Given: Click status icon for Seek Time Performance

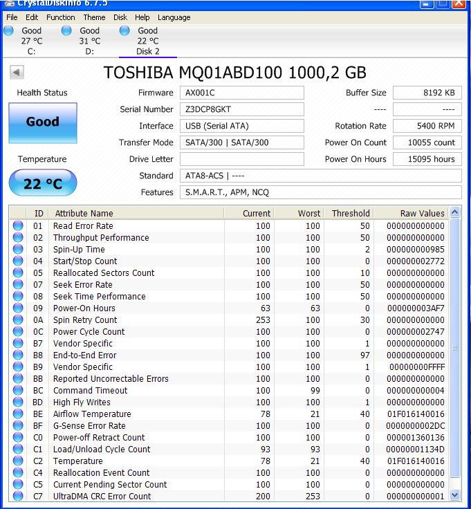Looking at the screenshot, I should click(x=18, y=296).
